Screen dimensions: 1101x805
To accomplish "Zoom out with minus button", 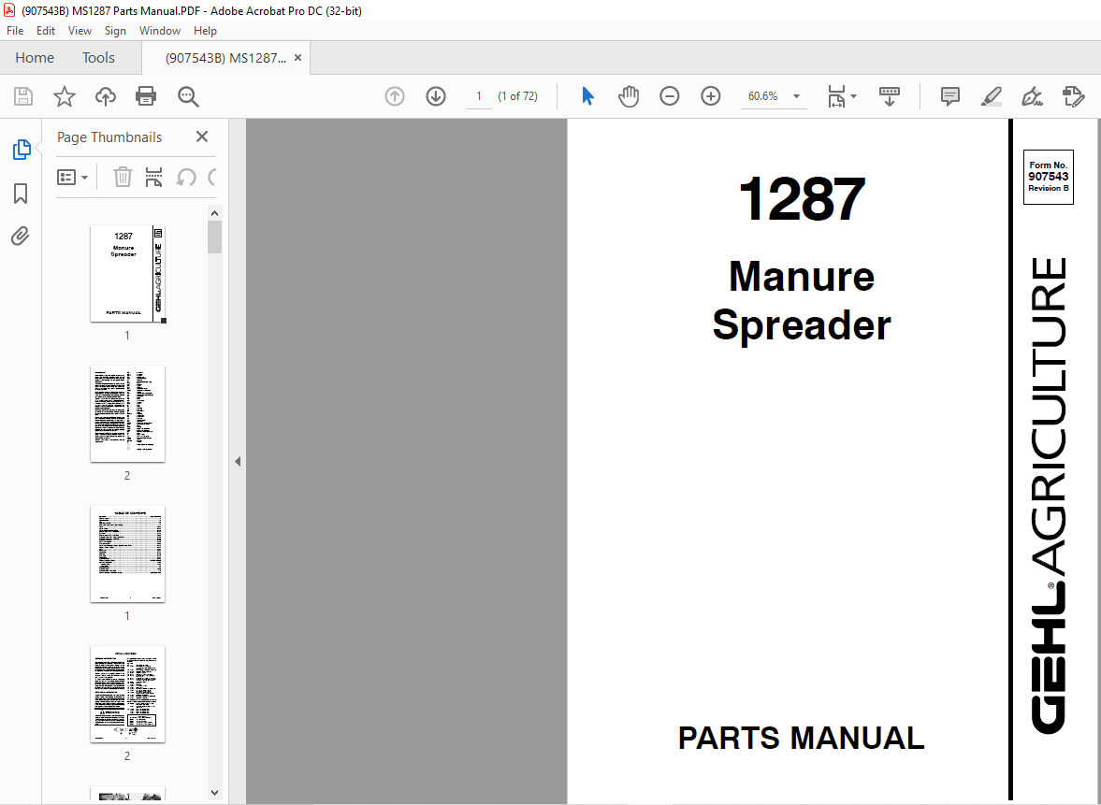I will [669, 96].
